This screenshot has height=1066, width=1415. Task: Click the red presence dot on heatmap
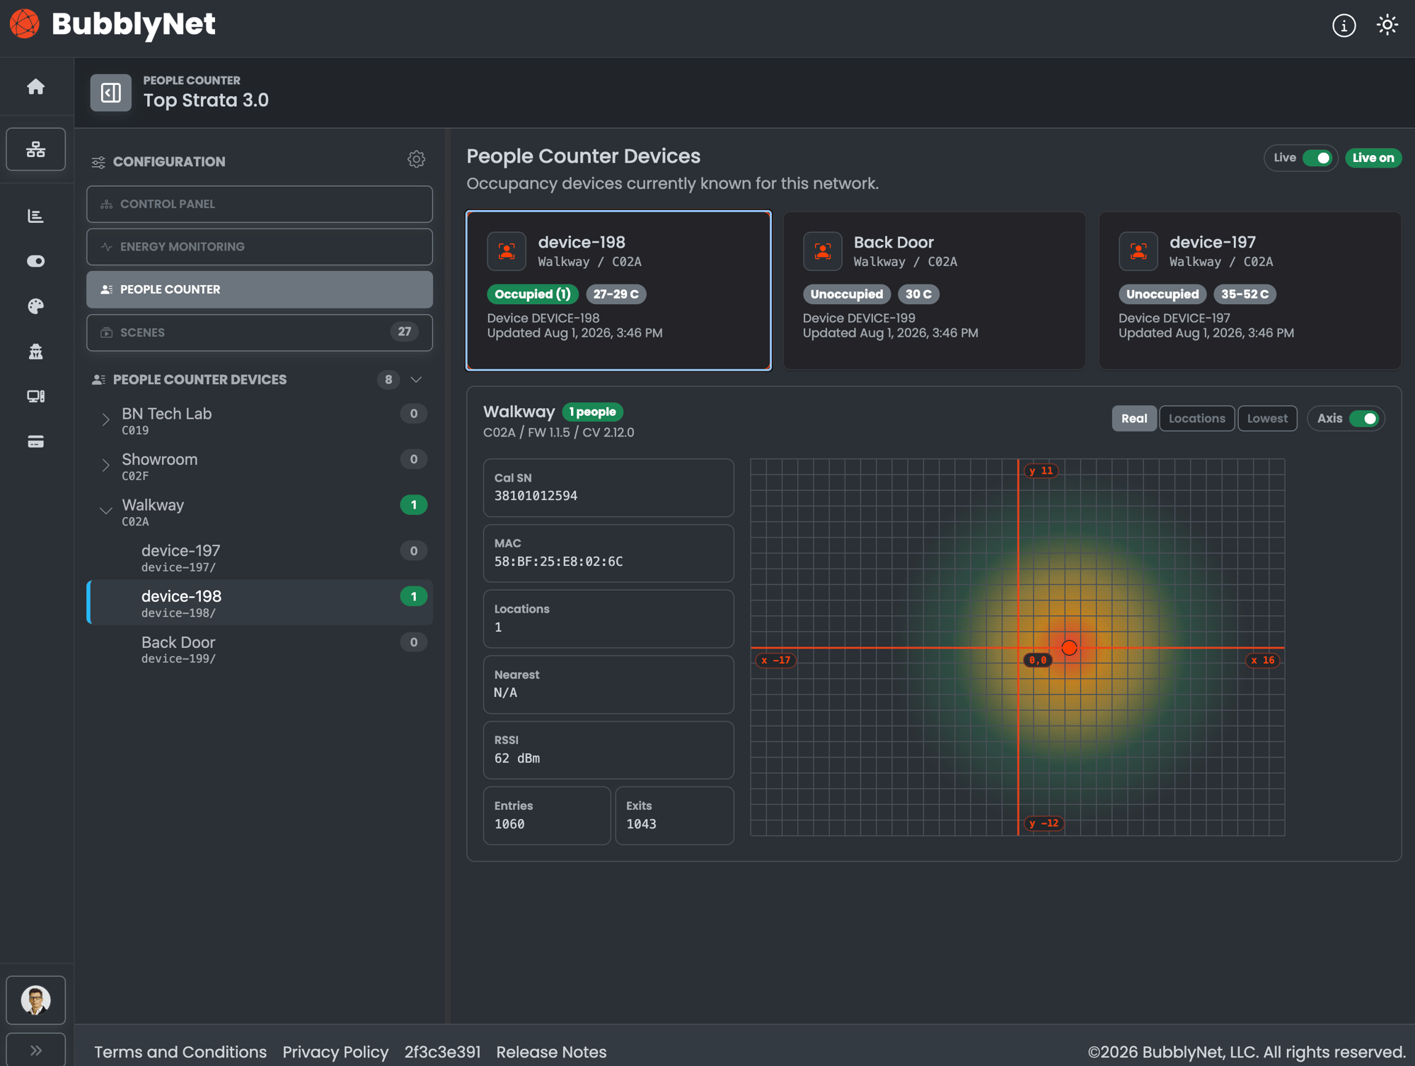tap(1069, 647)
